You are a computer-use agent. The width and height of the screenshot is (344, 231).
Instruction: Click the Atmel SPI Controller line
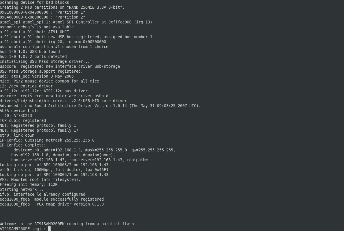pos(76,22)
